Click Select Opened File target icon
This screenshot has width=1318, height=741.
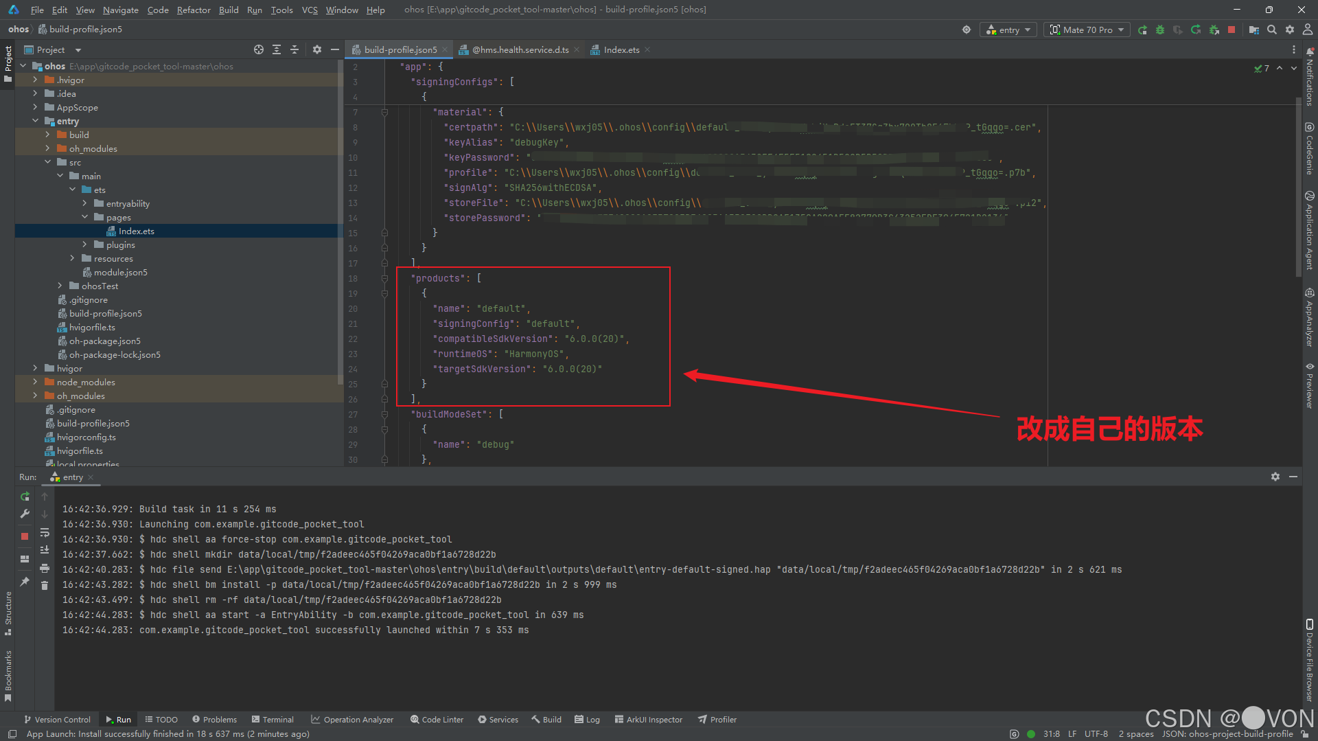click(258, 49)
